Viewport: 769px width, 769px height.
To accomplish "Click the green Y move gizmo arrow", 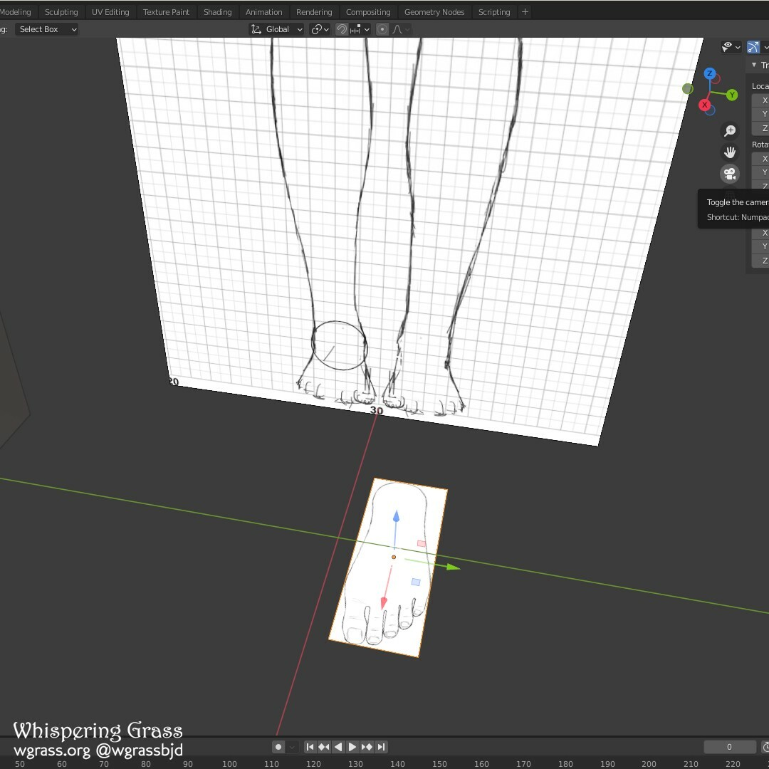I will pos(453,567).
